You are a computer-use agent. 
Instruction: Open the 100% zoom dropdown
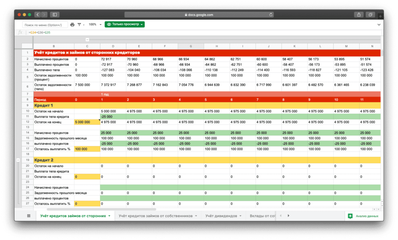(94, 25)
